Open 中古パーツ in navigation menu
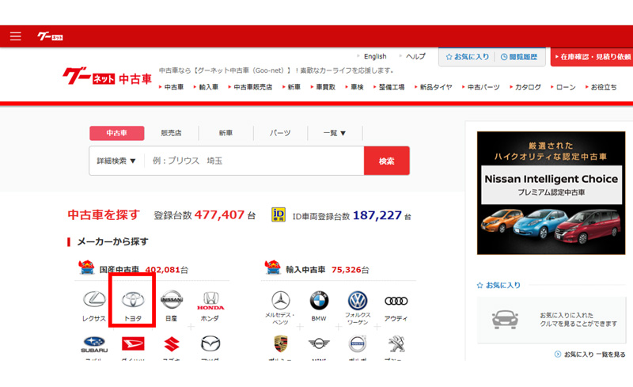The width and height of the screenshot is (633, 387). click(483, 87)
